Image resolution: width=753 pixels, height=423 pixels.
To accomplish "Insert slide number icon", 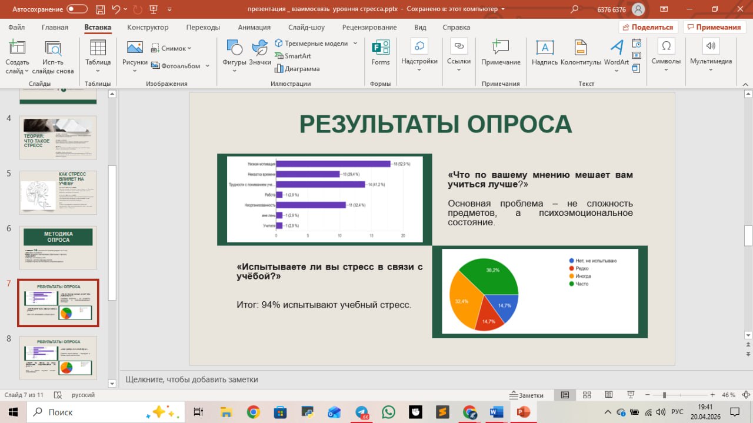I will [x=637, y=56].
